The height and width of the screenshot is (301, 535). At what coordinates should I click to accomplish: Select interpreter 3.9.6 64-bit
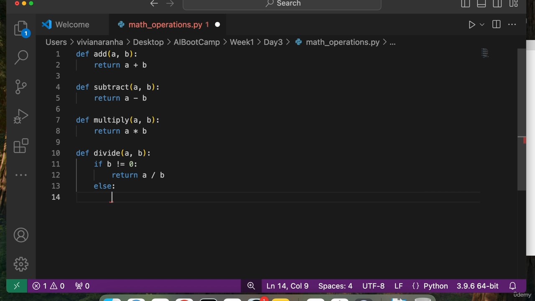(477, 286)
